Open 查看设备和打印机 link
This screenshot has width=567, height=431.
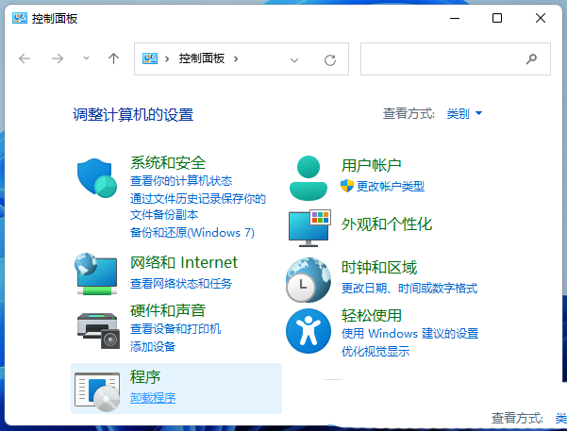pos(175,329)
